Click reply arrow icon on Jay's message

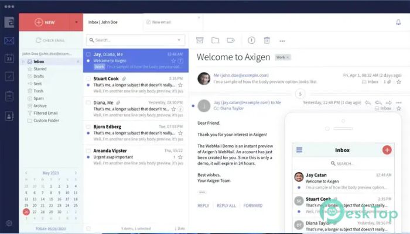[368, 102]
